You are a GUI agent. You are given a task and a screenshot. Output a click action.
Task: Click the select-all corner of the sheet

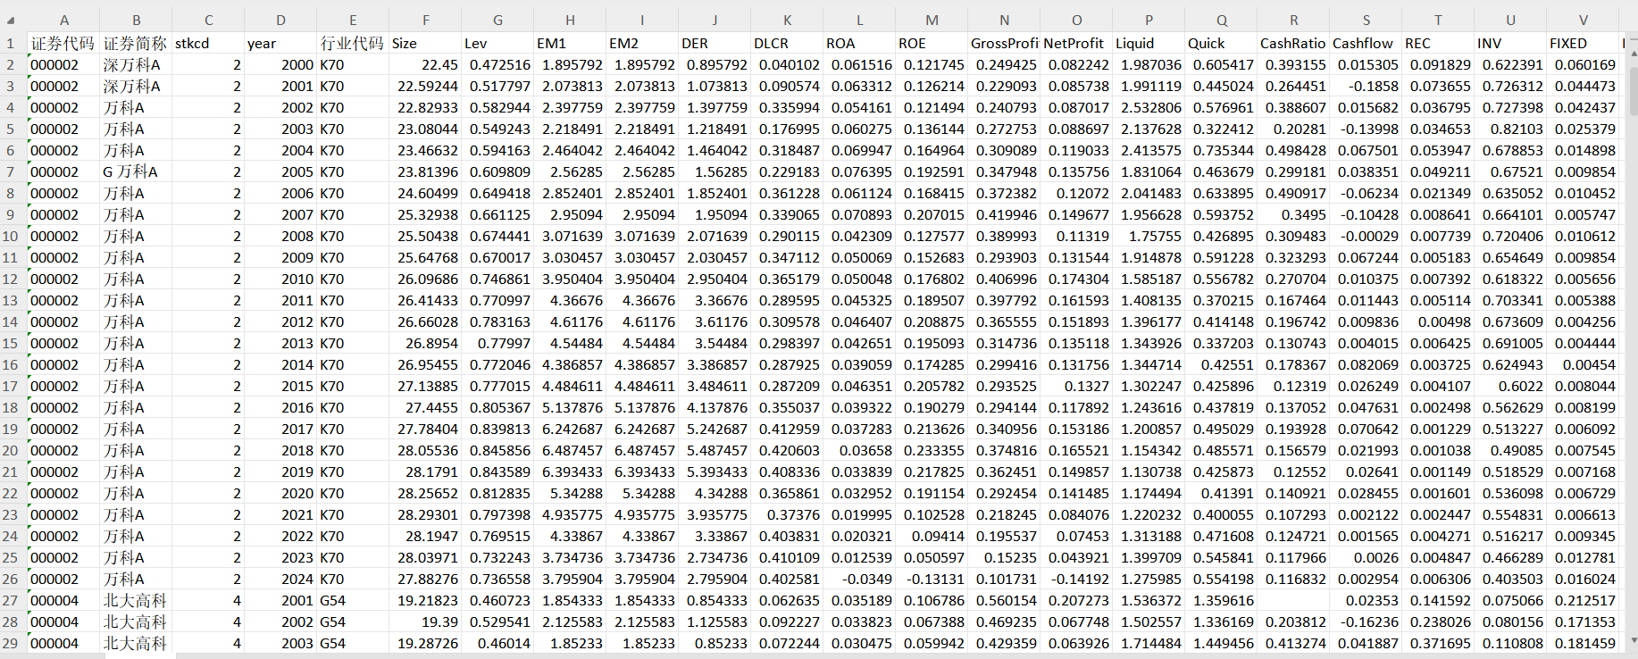pos(13,21)
